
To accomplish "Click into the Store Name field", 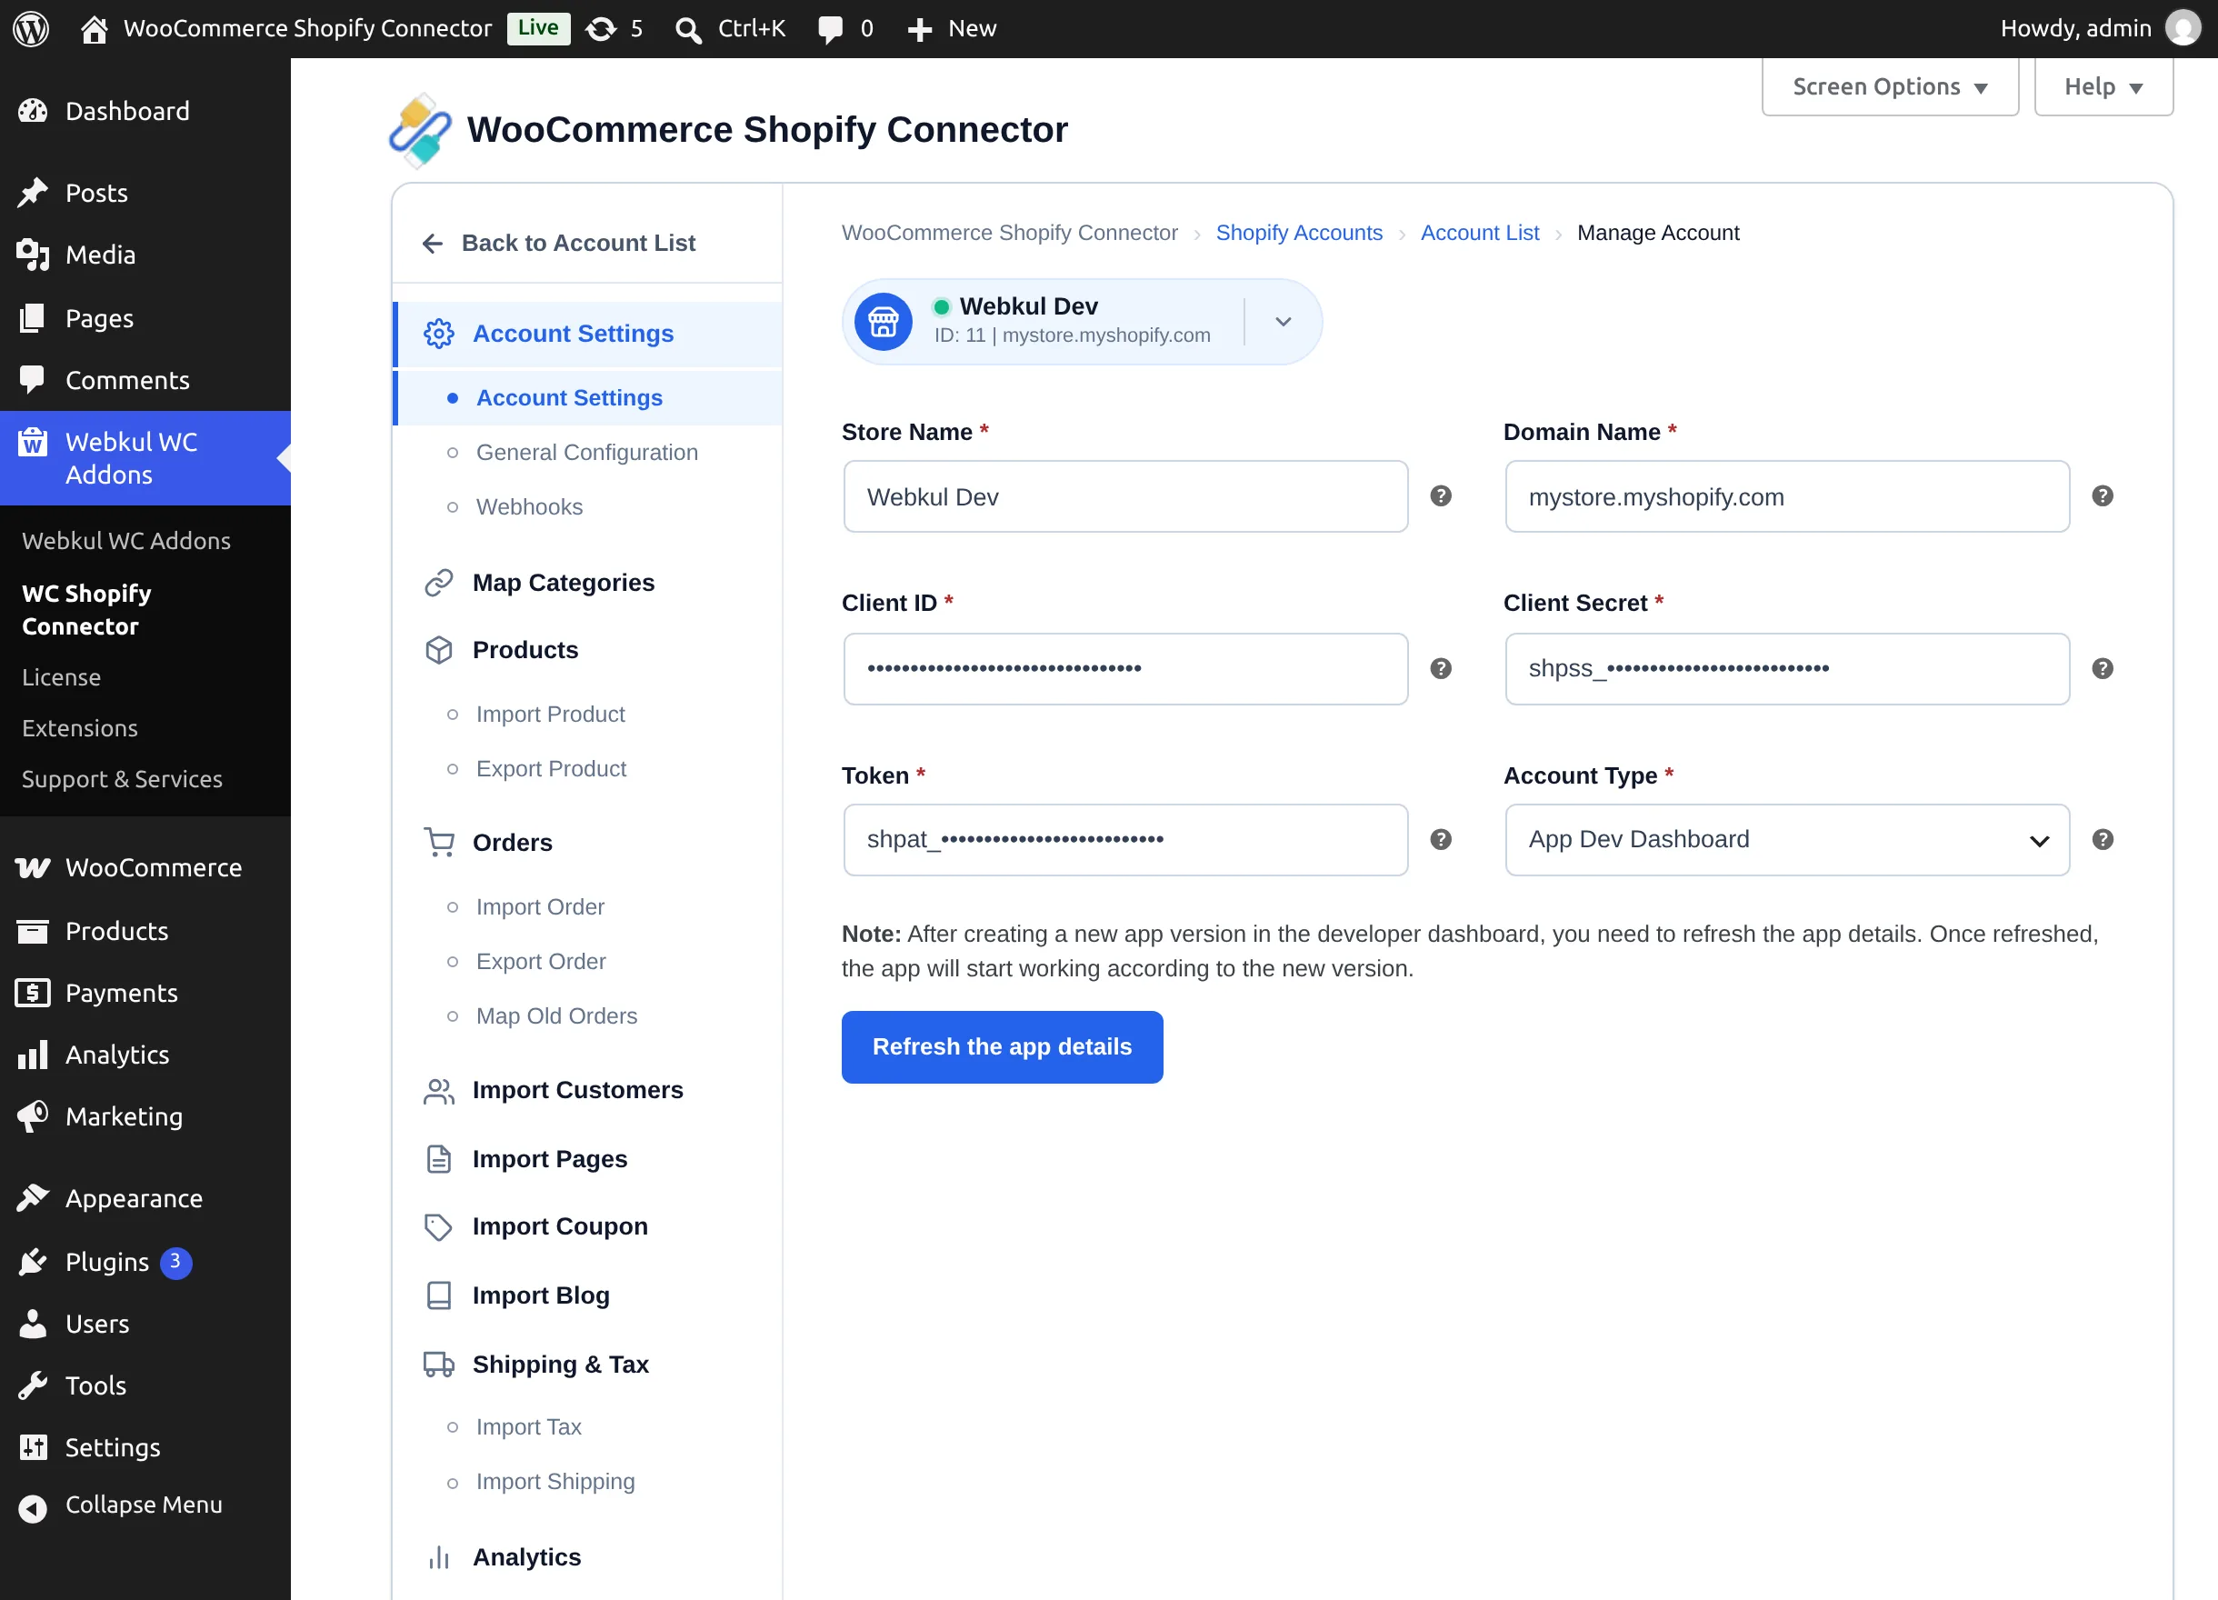I will pos(1125,497).
